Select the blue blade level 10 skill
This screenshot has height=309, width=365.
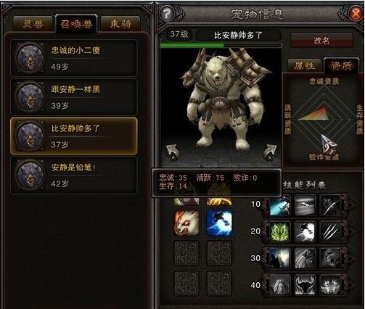280,205
